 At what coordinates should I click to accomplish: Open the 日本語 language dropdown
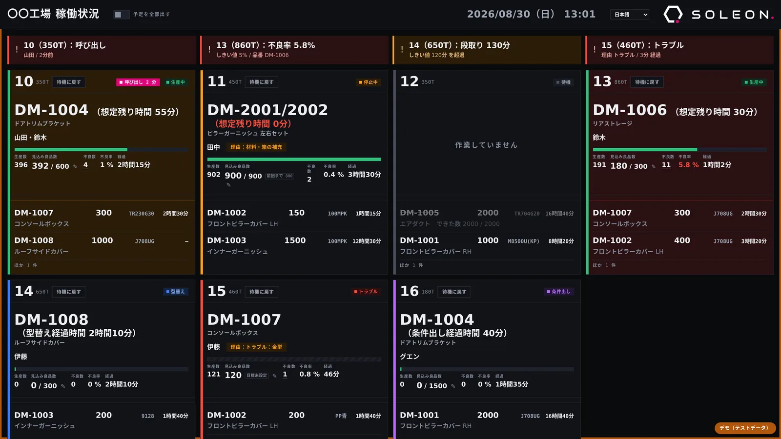[630, 15]
